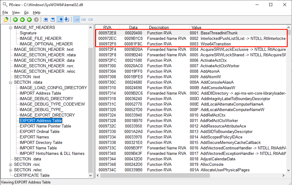Toggle the single-segment view mode button

click(x=90, y=20)
